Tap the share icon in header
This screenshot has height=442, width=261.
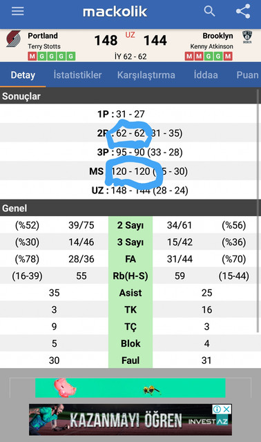(x=243, y=11)
